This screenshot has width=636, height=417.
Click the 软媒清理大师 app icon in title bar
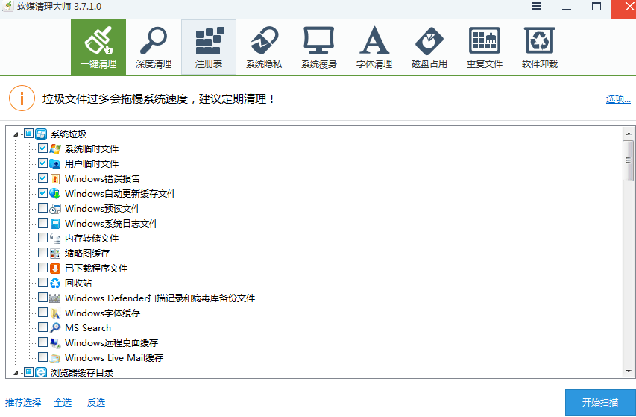(7, 6)
